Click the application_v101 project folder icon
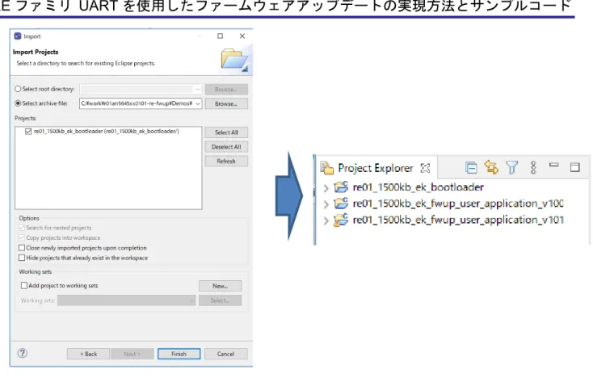The height and width of the screenshot is (382, 593). coord(341,220)
